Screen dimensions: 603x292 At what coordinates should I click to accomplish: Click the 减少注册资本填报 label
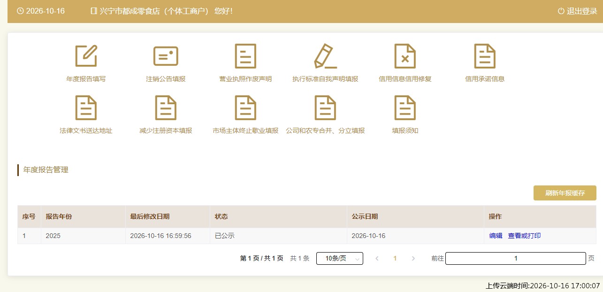(166, 131)
